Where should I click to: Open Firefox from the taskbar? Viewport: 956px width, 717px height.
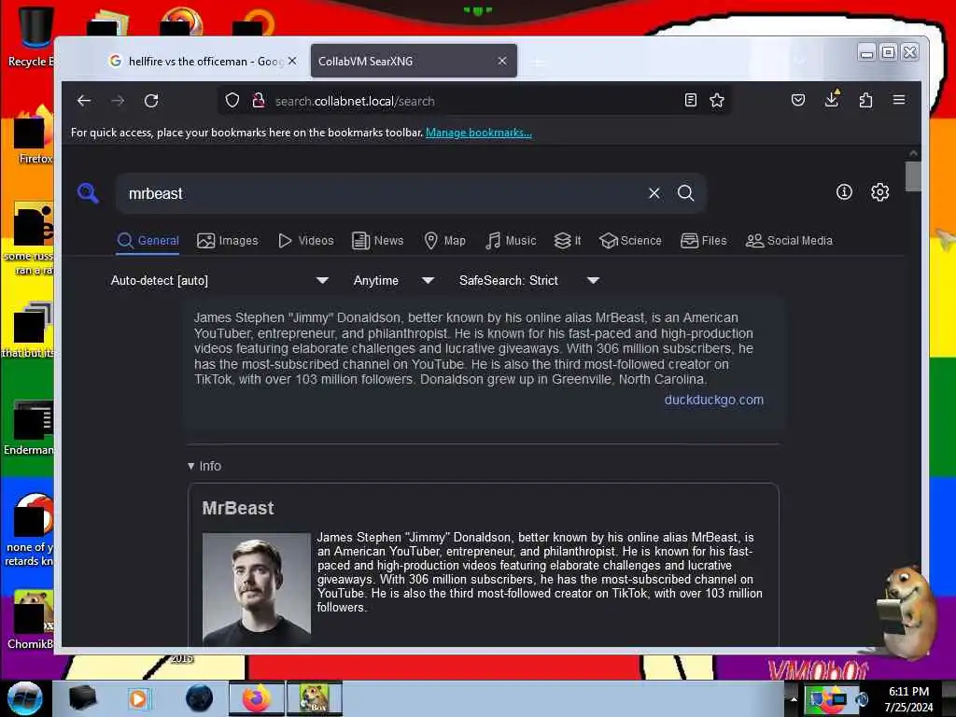[257, 698]
